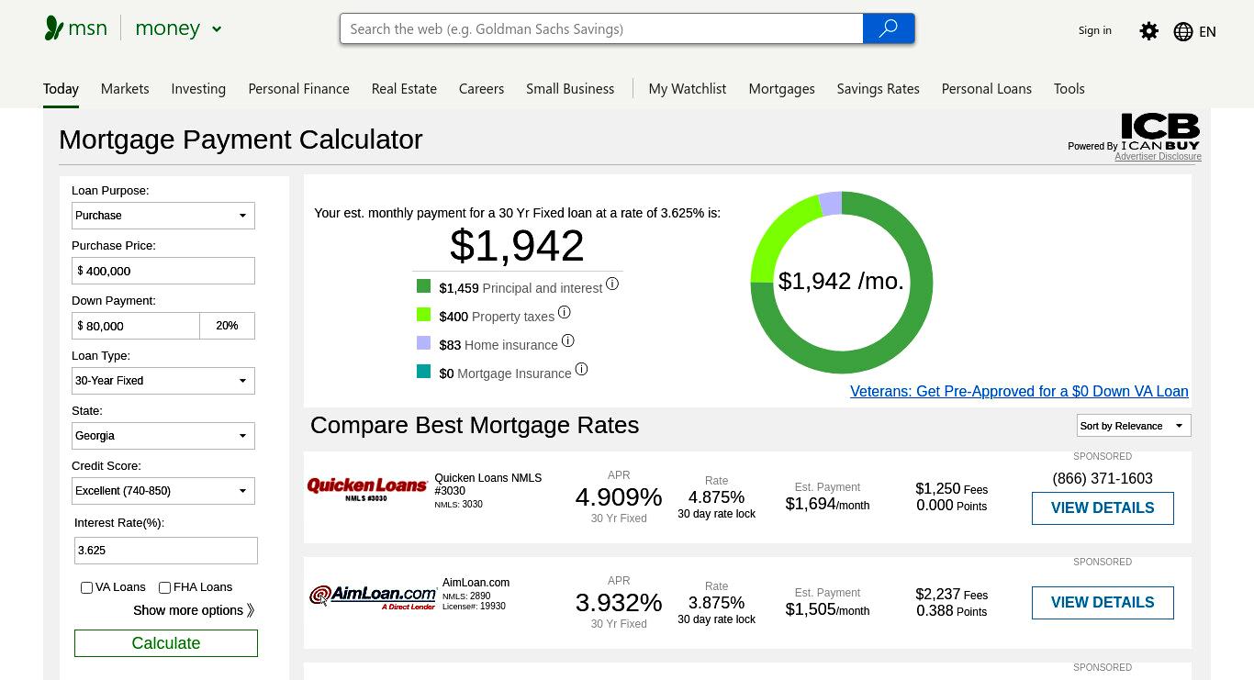This screenshot has width=1254, height=680.
Task: Click the search magnifier button
Action: tap(888, 28)
